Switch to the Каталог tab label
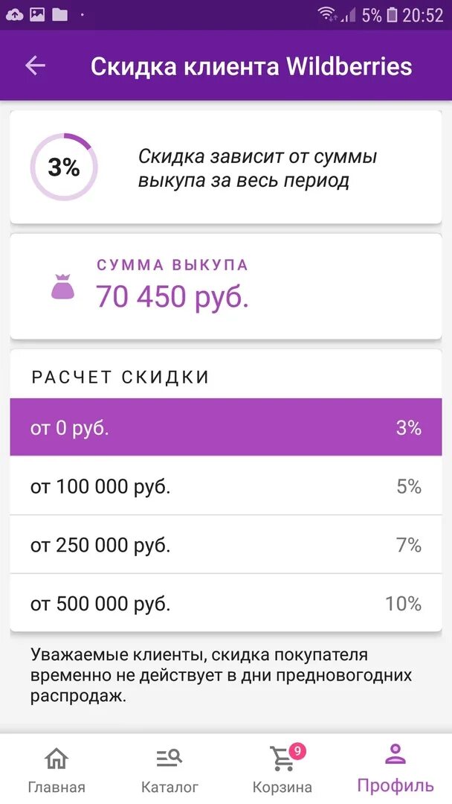452x804 pixels. 169,787
